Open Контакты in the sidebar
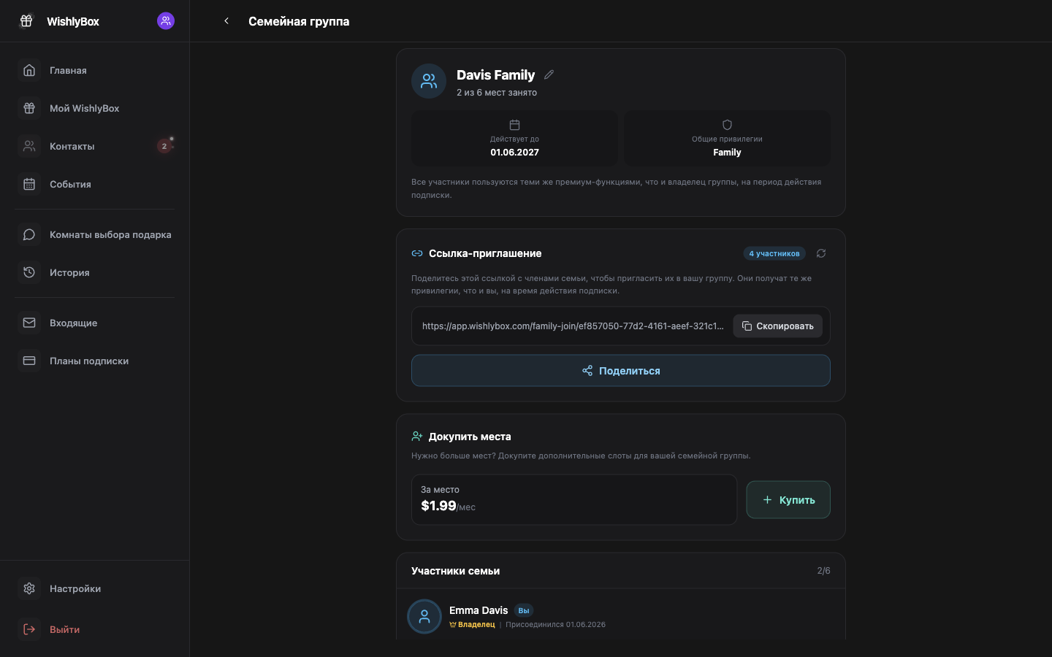Image resolution: width=1052 pixels, height=657 pixels. 95,146
